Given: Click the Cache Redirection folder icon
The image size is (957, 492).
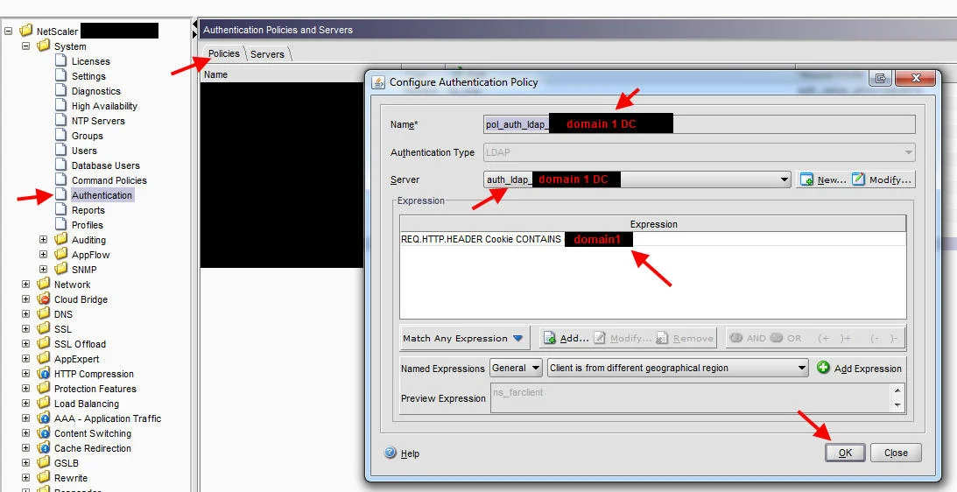Looking at the screenshot, I should point(43,448).
